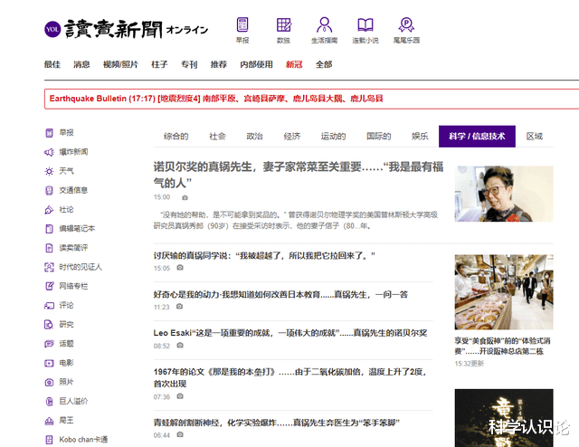Open the 连载小说 book icon
The width and height of the screenshot is (579, 447).
tap(365, 24)
